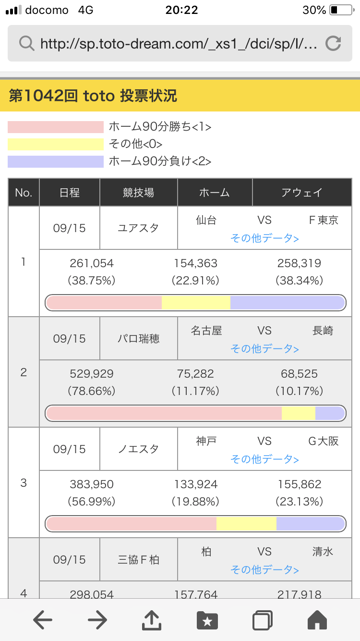Tap the browser forward arrow

97,621
